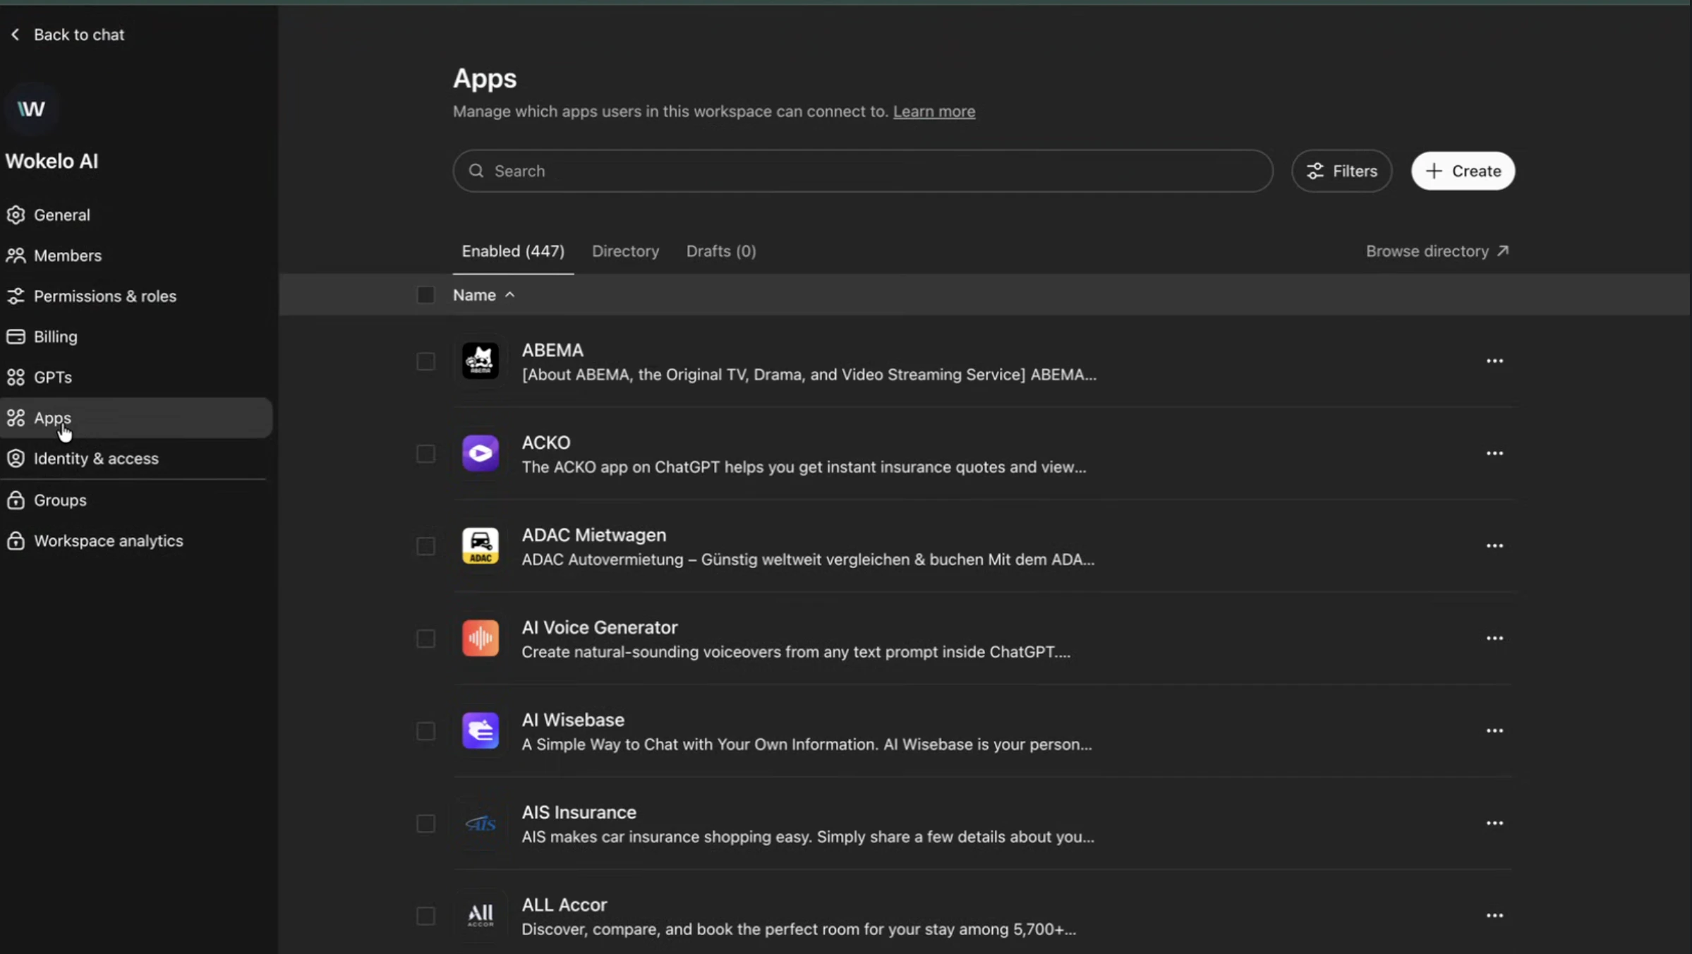Screen dimensions: 1692x954
Task: Check the AI Wisebase row checkbox
Action: [425, 731]
